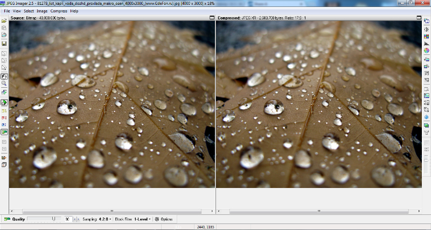This screenshot has width=431, height=230.
Task: Click the green play compress icon
Action: (x=4, y=102)
